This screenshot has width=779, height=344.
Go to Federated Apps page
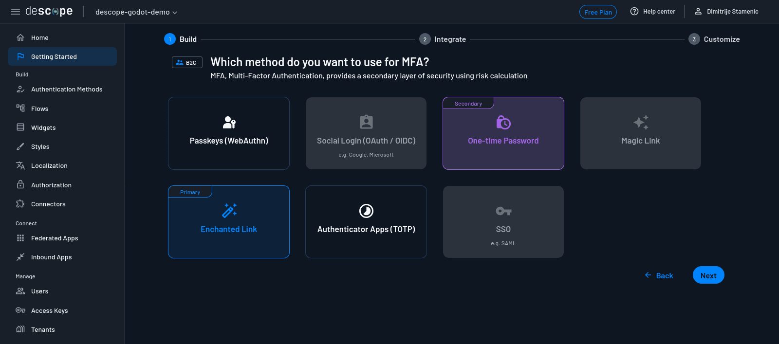55,238
